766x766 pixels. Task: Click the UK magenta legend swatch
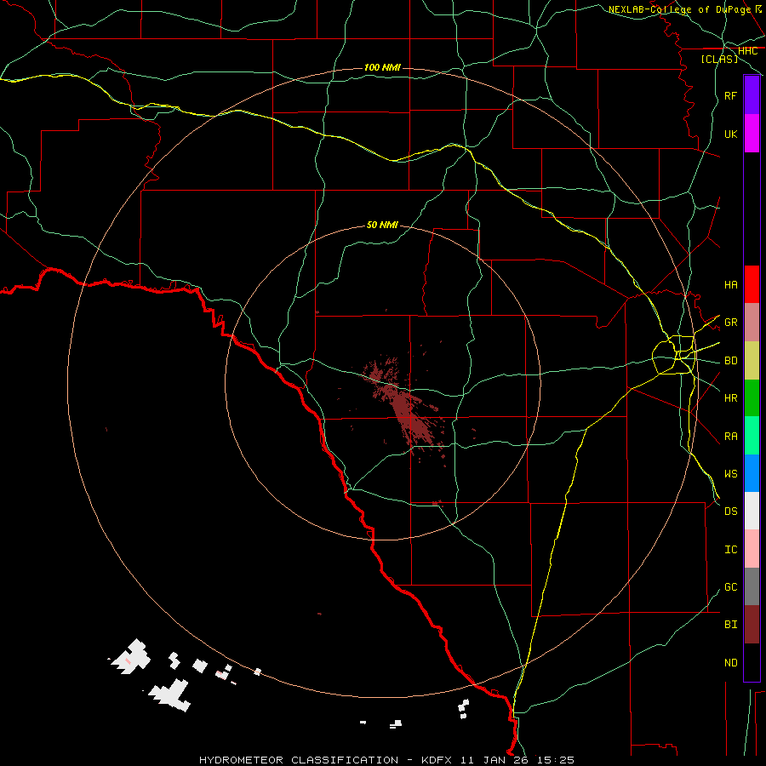(752, 134)
